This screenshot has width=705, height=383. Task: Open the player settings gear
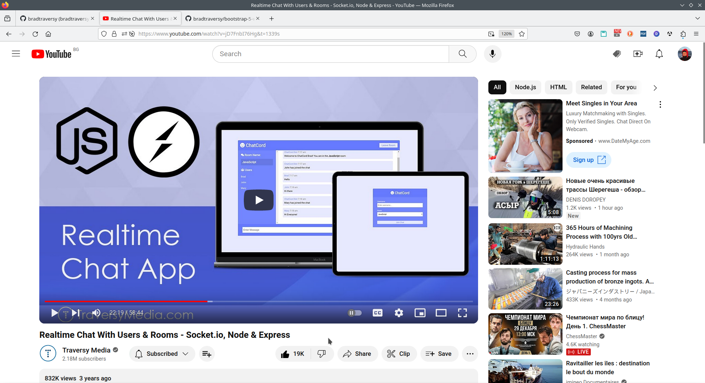399,313
